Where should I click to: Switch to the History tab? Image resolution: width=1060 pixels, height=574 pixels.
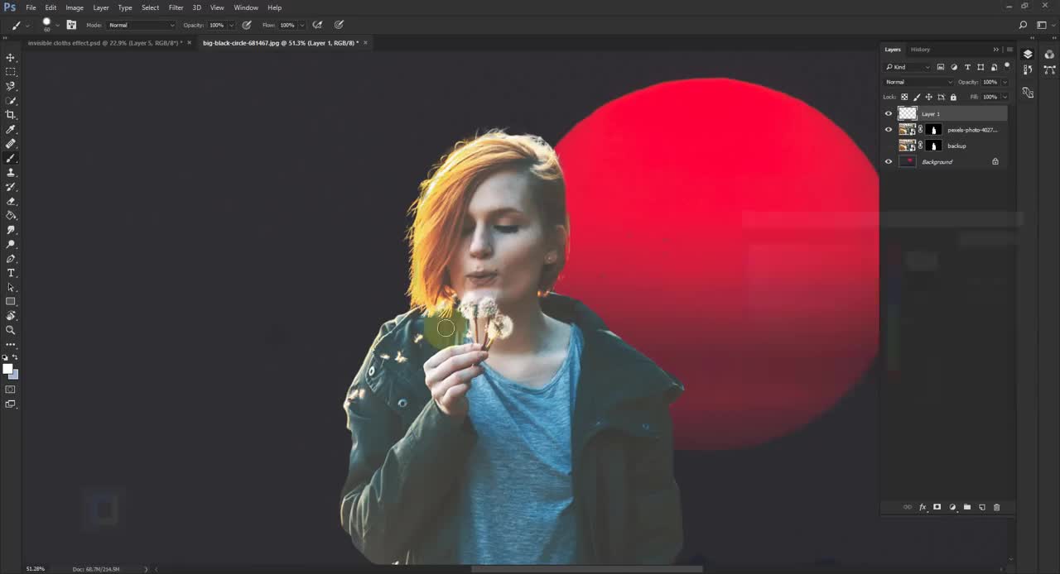tap(920, 50)
